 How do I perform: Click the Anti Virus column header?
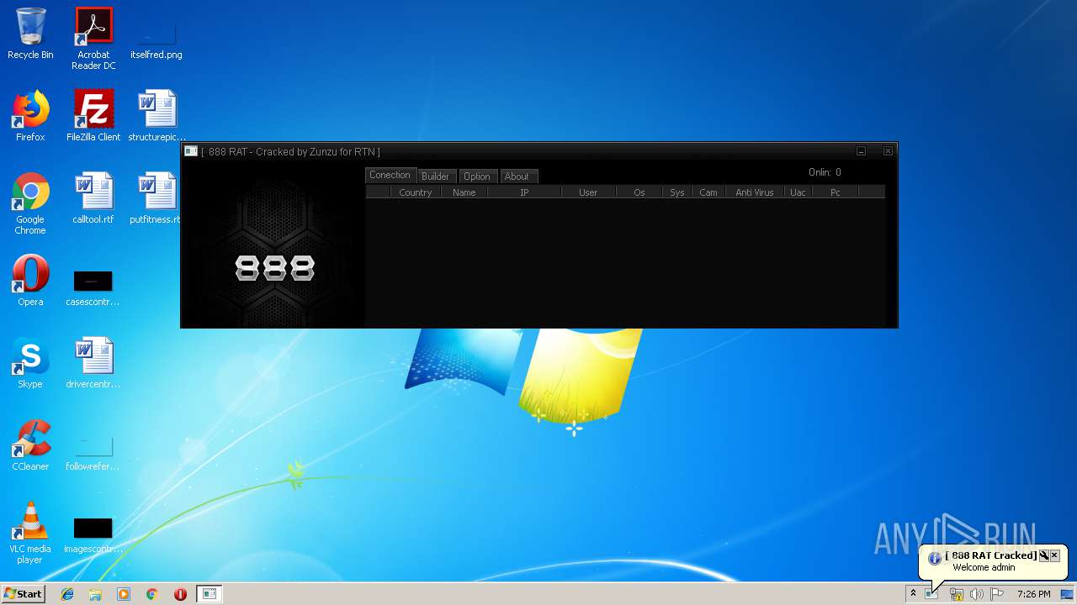pyautogui.click(x=755, y=192)
